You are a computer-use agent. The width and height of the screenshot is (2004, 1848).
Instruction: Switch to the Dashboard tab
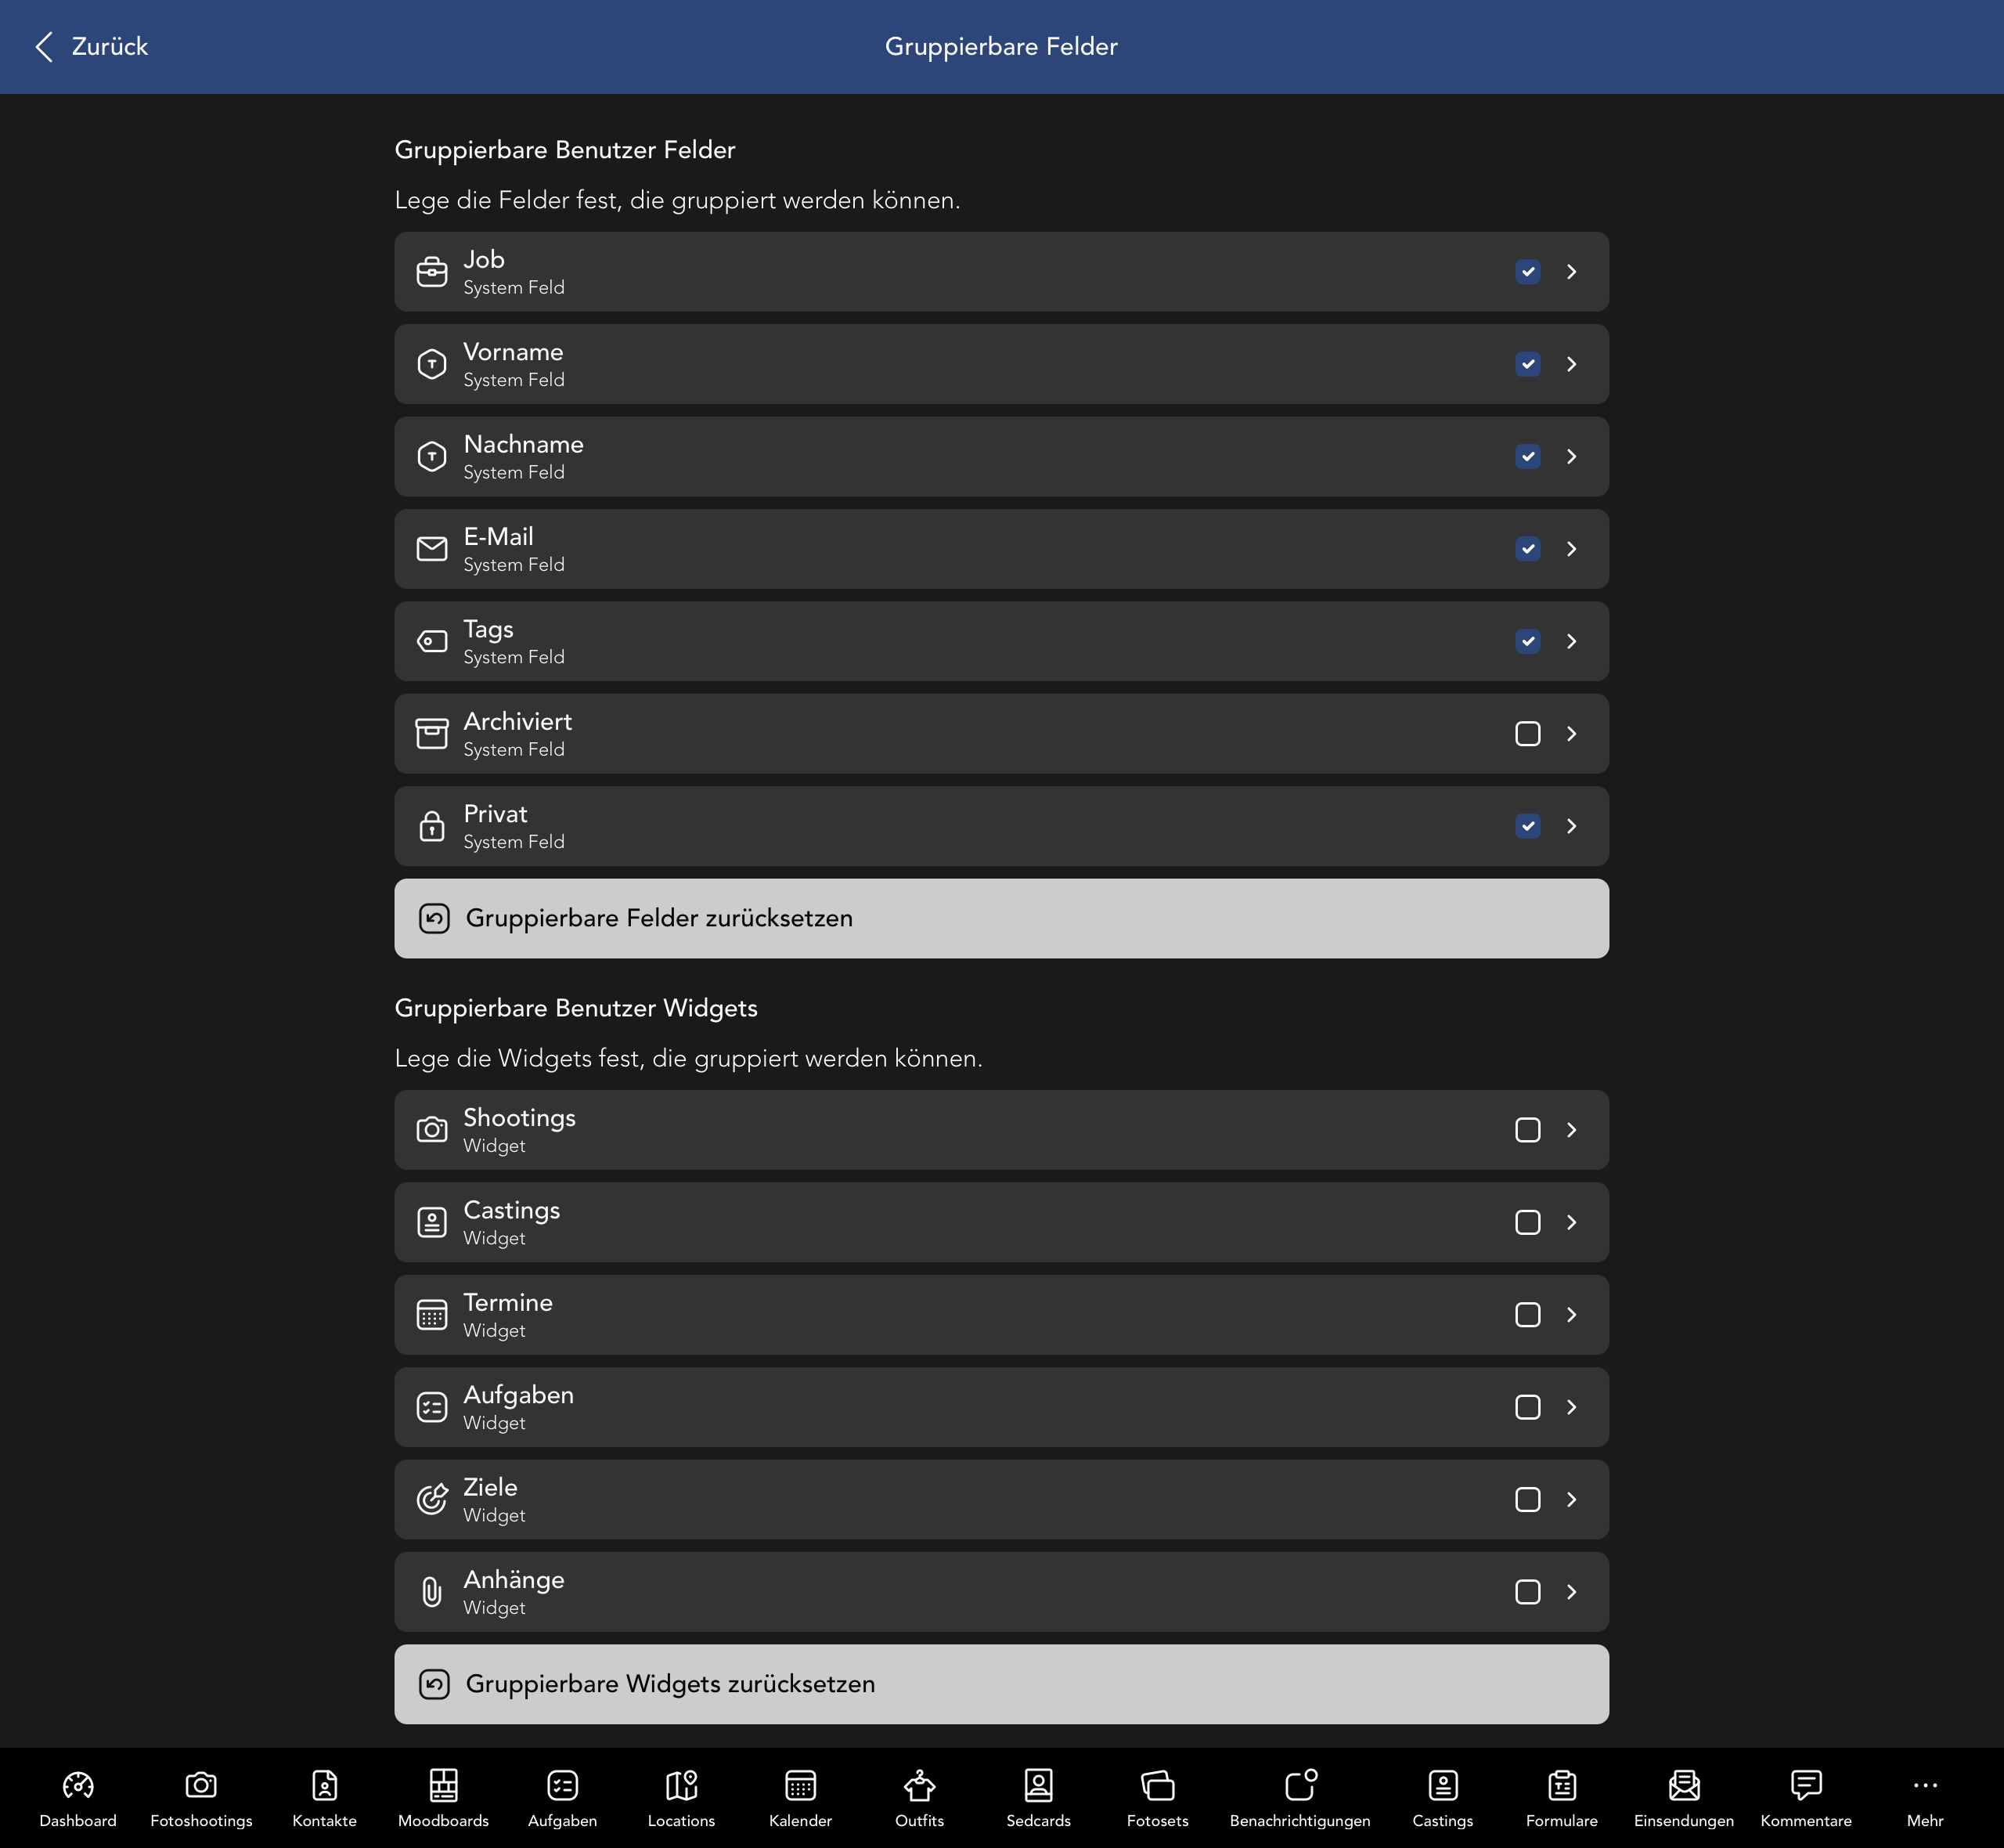(78, 1795)
